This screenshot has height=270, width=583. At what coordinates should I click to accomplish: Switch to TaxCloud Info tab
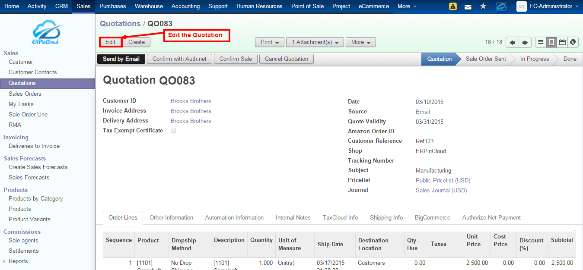340,218
